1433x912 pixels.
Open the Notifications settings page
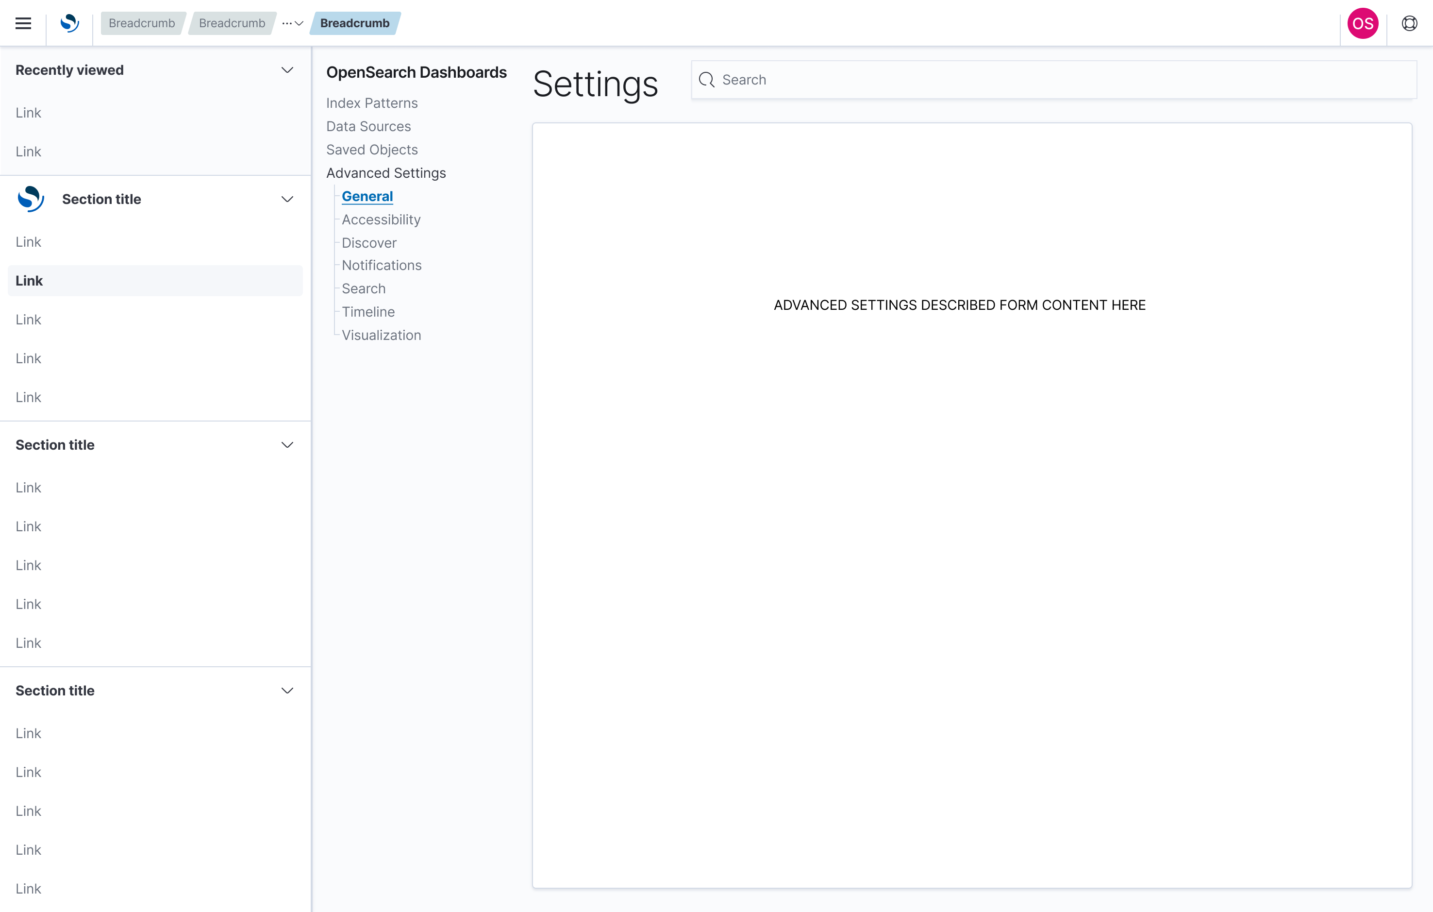click(x=382, y=265)
